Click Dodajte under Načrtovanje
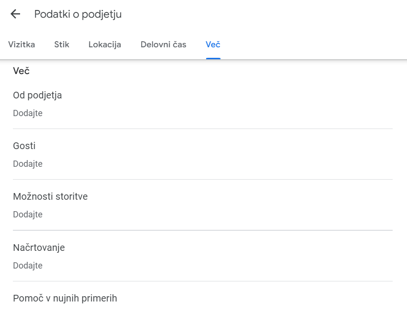The image size is (407, 312). pos(28,266)
